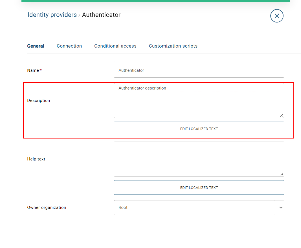Open the Conditional access tab
The width and height of the screenshot is (301, 248).
(x=115, y=46)
